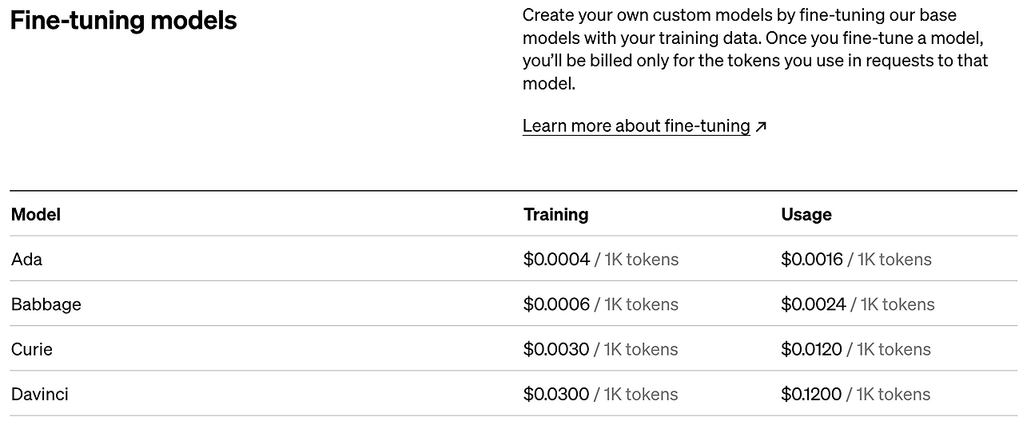Viewport: 1023px width, 421px height.
Task: Click the arrow icon beside fine-tuning link
Action: [x=761, y=126]
